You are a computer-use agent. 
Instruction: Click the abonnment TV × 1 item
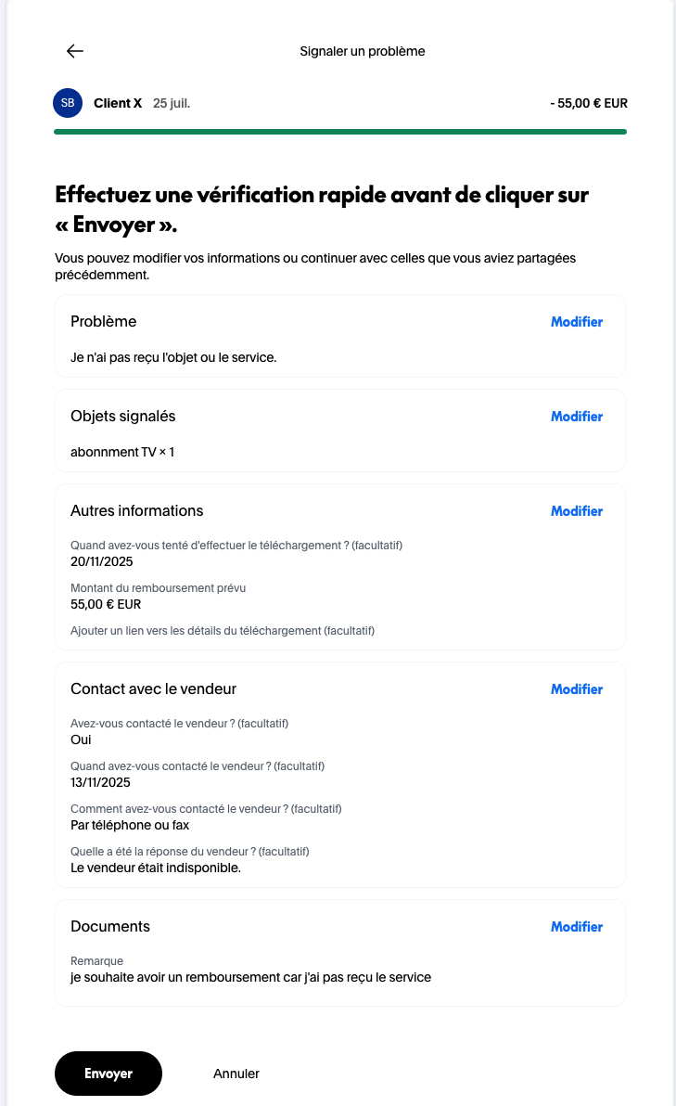coord(122,453)
